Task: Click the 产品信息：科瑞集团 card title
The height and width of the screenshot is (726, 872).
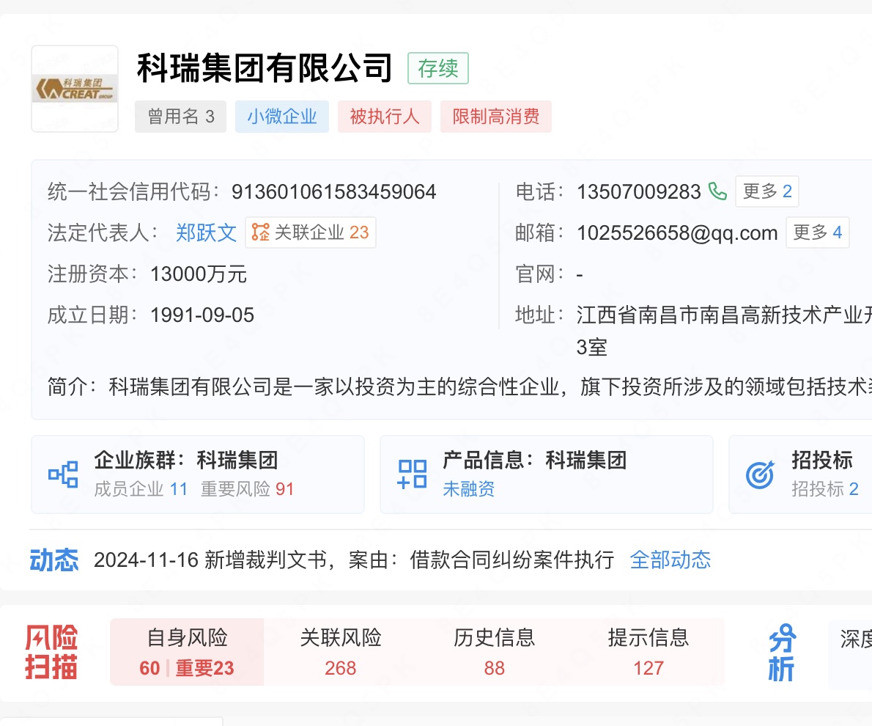Action: click(535, 460)
